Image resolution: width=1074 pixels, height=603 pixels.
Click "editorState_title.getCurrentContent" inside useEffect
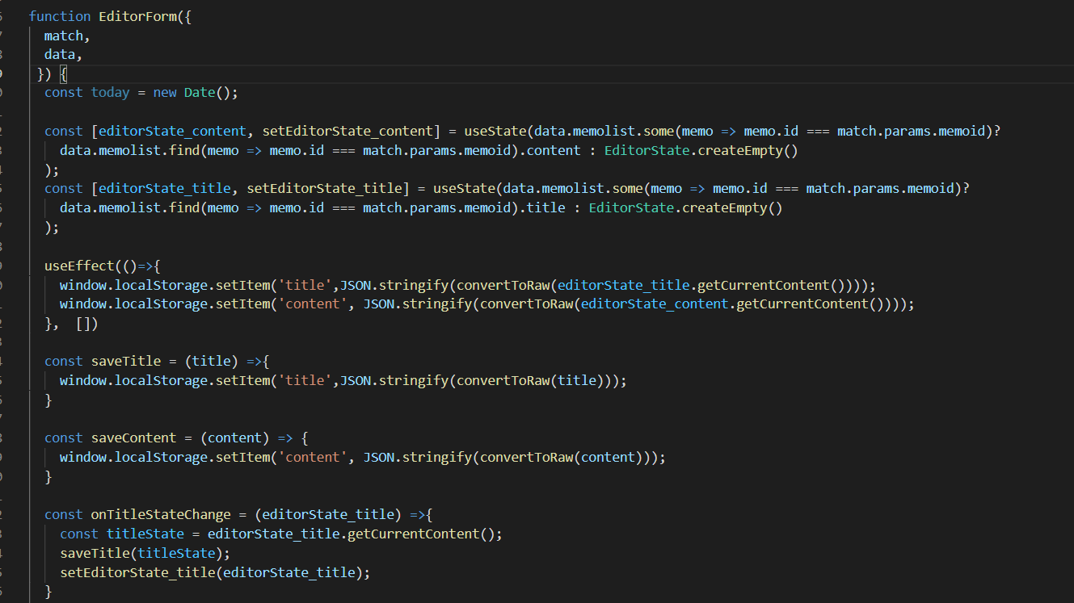coord(693,285)
